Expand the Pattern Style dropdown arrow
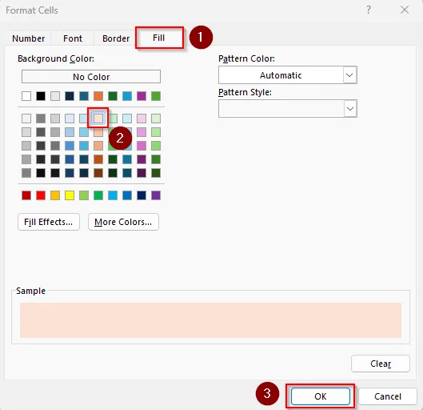 point(350,109)
